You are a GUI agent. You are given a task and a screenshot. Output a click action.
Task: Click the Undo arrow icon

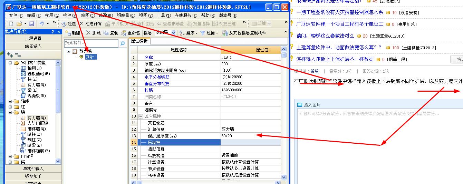click(x=41, y=24)
